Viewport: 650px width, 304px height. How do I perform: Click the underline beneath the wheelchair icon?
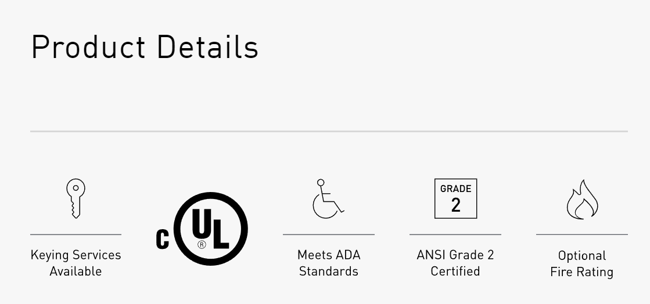click(x=329, y=234)
